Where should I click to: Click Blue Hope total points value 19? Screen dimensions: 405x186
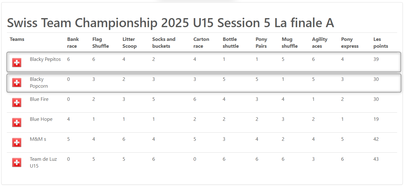[376, 119]
